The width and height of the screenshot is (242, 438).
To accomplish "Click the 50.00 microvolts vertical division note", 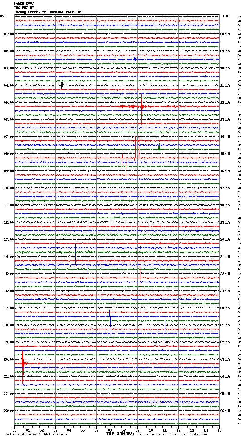I will click(36, 434).
